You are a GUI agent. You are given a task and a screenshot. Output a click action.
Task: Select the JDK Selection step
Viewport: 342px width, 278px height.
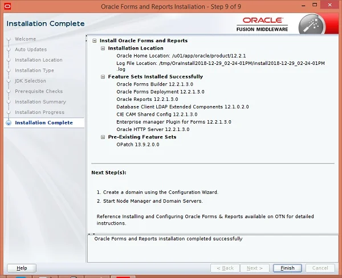click(x=30, y=81)
